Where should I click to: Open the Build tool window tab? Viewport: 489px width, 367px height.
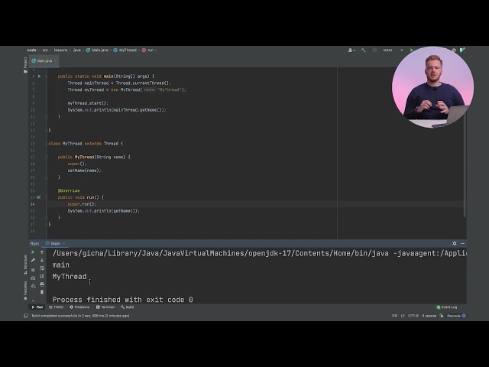point(128,307)
